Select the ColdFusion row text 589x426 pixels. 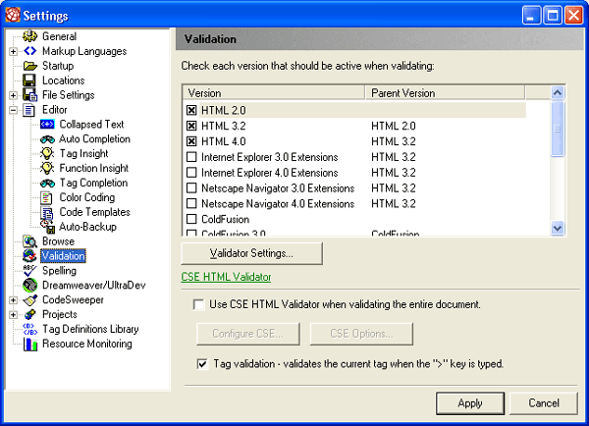tap(226, 219)
